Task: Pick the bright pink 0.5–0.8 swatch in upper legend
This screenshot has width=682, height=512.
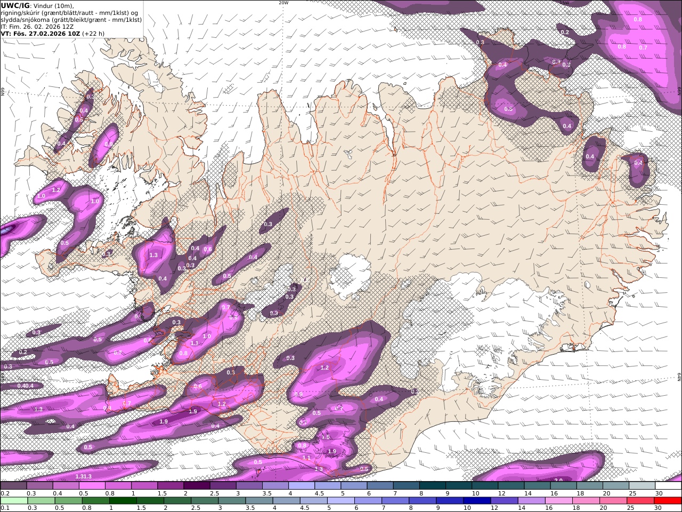Action: pos(92,486)
